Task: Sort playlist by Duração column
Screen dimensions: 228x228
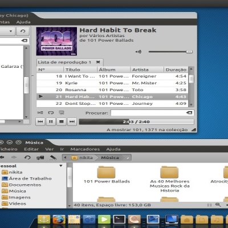Action: click(x=176, y=70)
